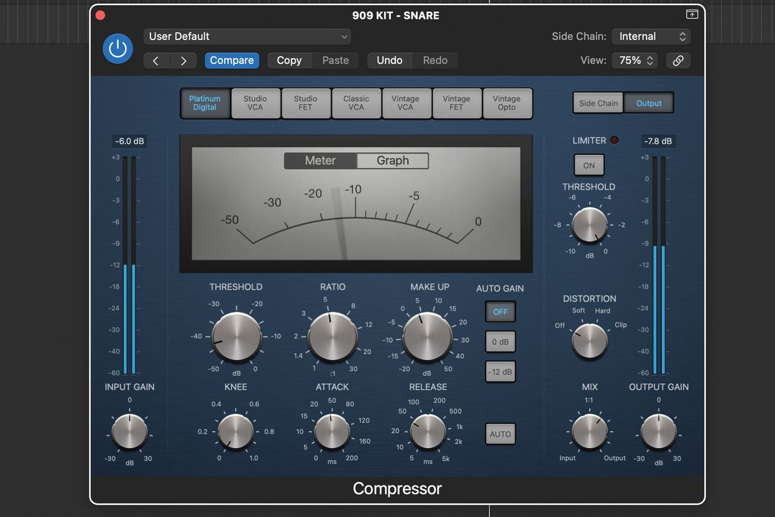The width and height of the screenshot is (775, 517).
Task: Undo the last parameter change
Action: (x=389, y=60)
